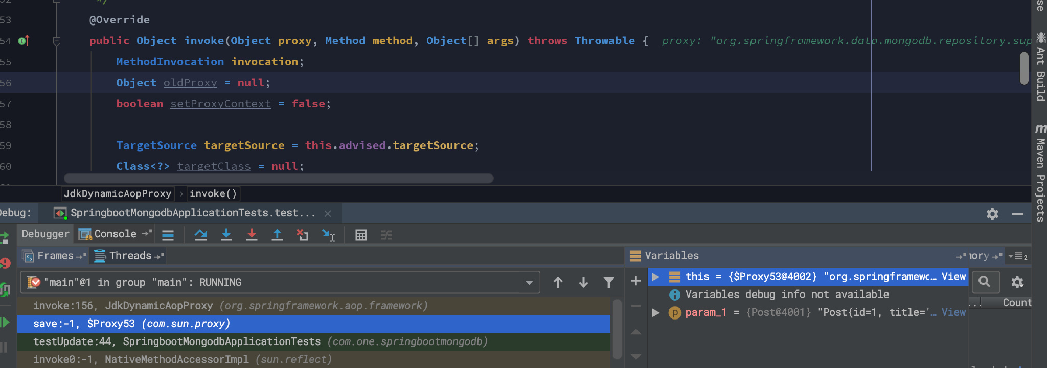The image size is (1047, 368).
Task: Click the Step Into debugger icon
Action: [x=226, y=235]
